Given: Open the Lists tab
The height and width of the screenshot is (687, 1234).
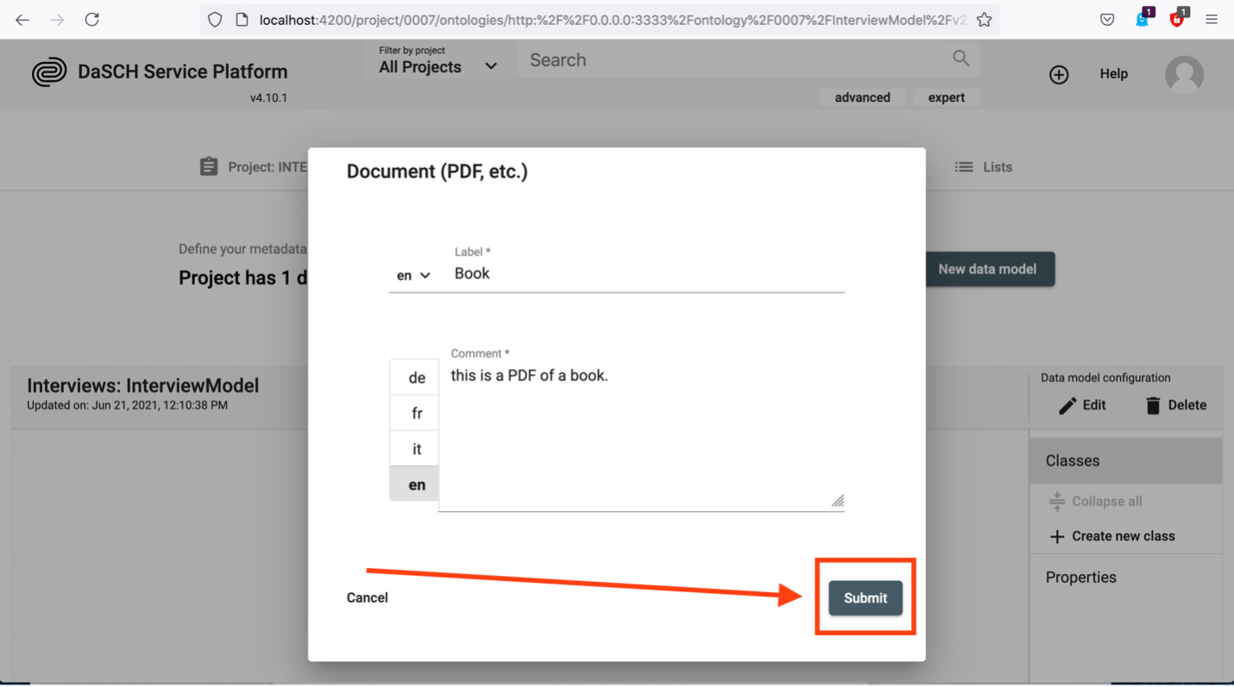Looking at the screenshot, I should coord(984,167).
